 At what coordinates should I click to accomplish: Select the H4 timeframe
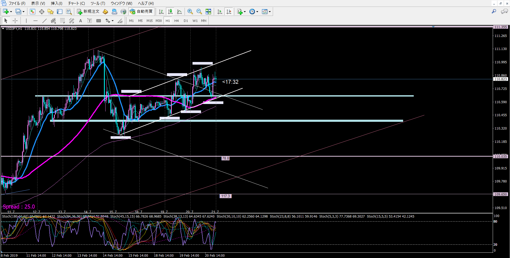[x=177, y=20]
